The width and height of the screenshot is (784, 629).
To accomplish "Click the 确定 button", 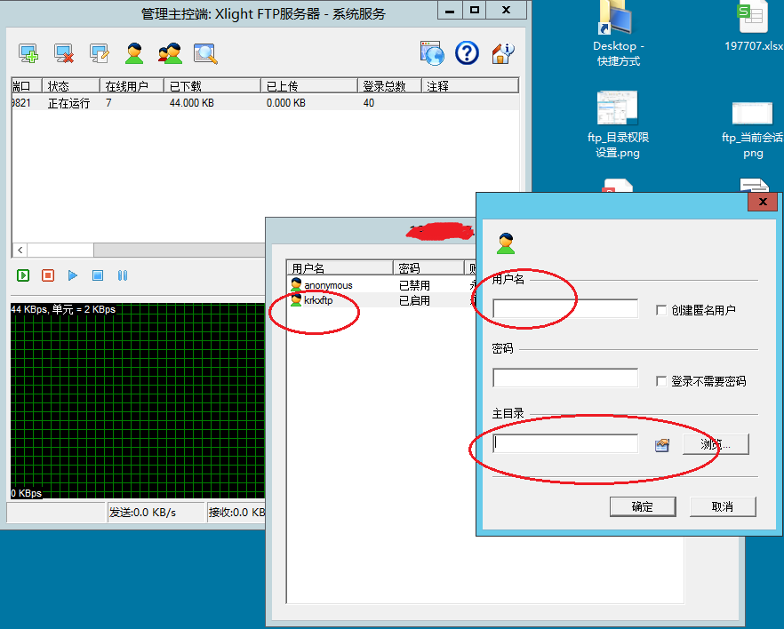I will pyautogui.click(x=643, y=506).
